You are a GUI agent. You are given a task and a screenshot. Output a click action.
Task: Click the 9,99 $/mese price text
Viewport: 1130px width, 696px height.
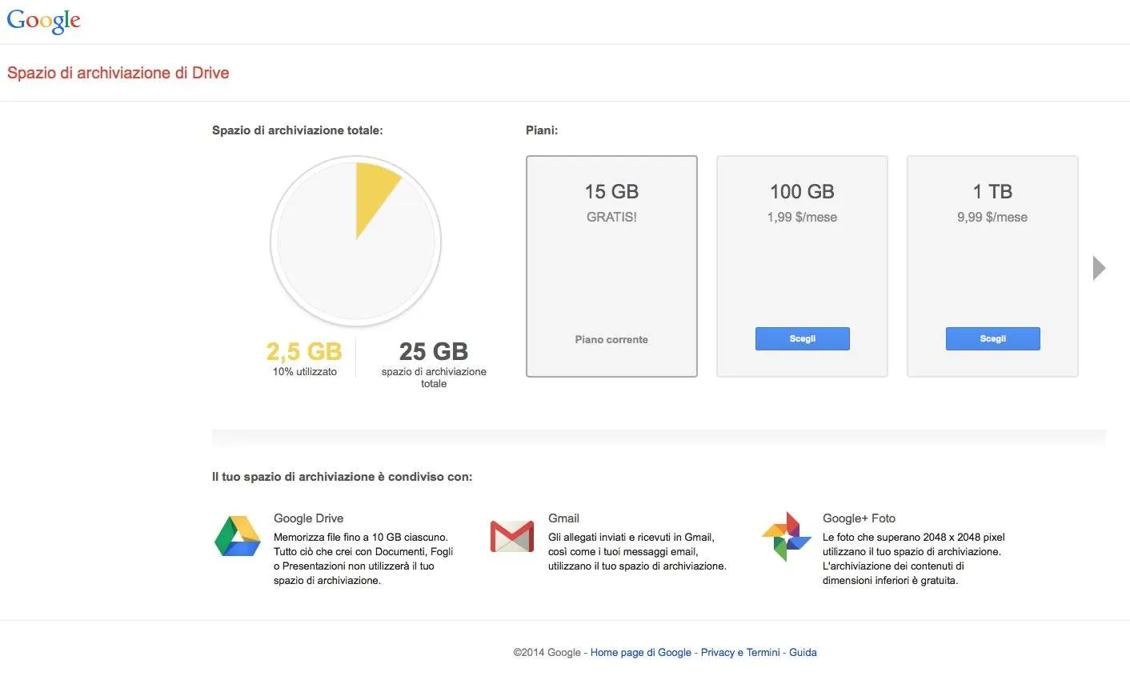point(992,218)
